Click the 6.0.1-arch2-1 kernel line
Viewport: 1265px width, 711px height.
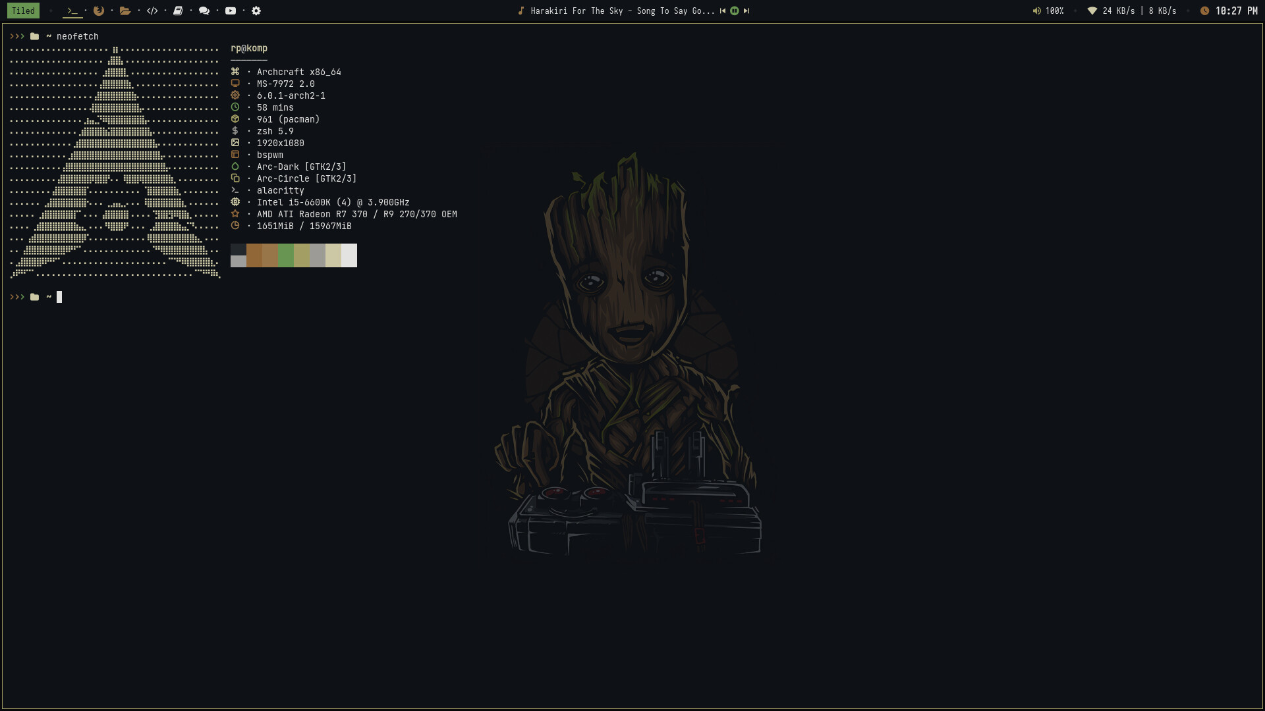tap(291, 96)
